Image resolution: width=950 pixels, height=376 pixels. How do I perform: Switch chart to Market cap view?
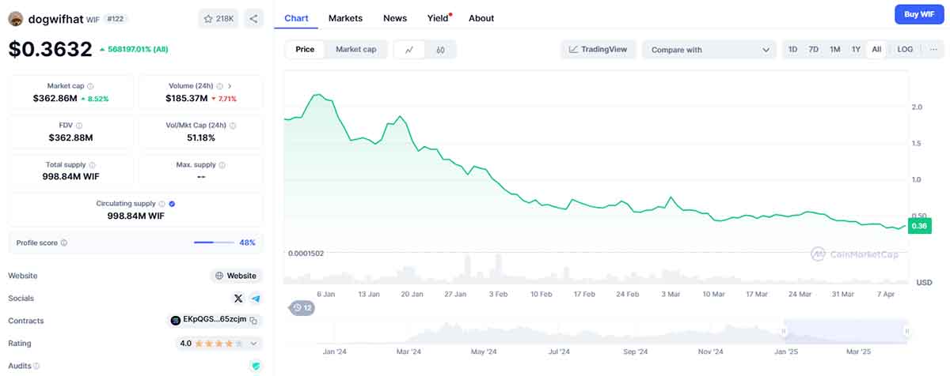click(355, 49)
